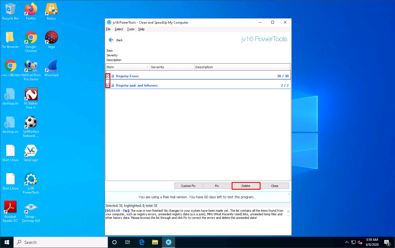Click the taskbar clock showing 5:59 AM

coord(372,242)
